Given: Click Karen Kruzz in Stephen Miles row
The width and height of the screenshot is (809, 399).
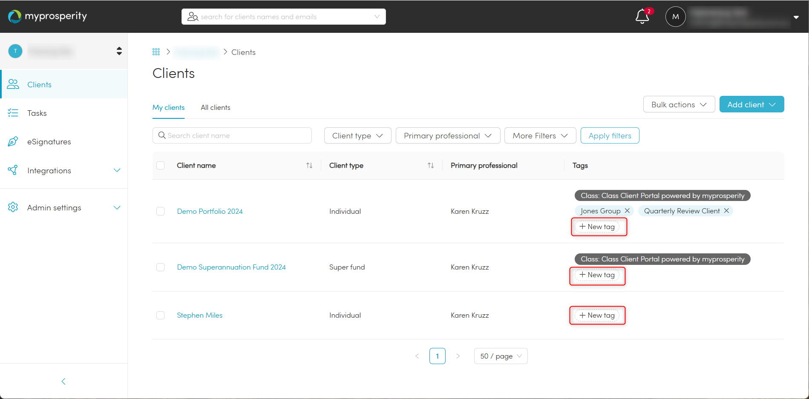Looking at the screenshot, I should tap(469, 315).
